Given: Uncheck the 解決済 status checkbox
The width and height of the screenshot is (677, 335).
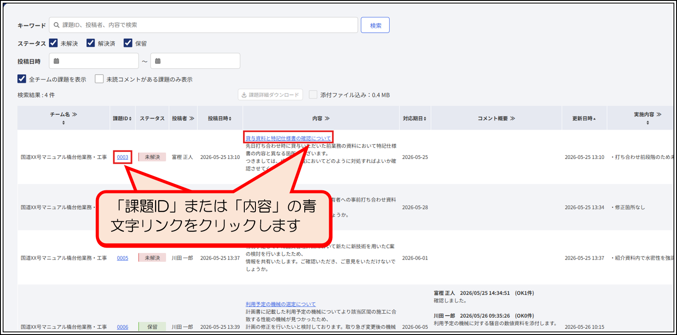Looking at the screenshot, I should pyautogui.click(x=91, y=43).
